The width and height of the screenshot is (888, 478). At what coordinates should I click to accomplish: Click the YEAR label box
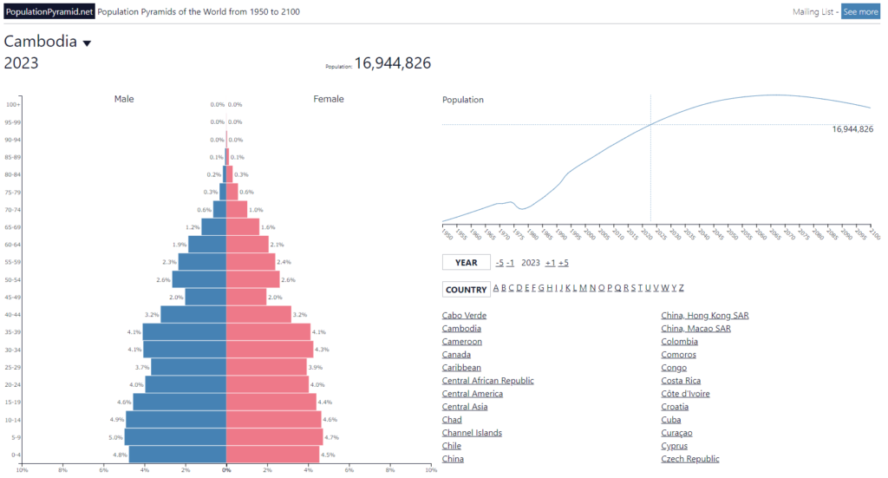point(466,263)
